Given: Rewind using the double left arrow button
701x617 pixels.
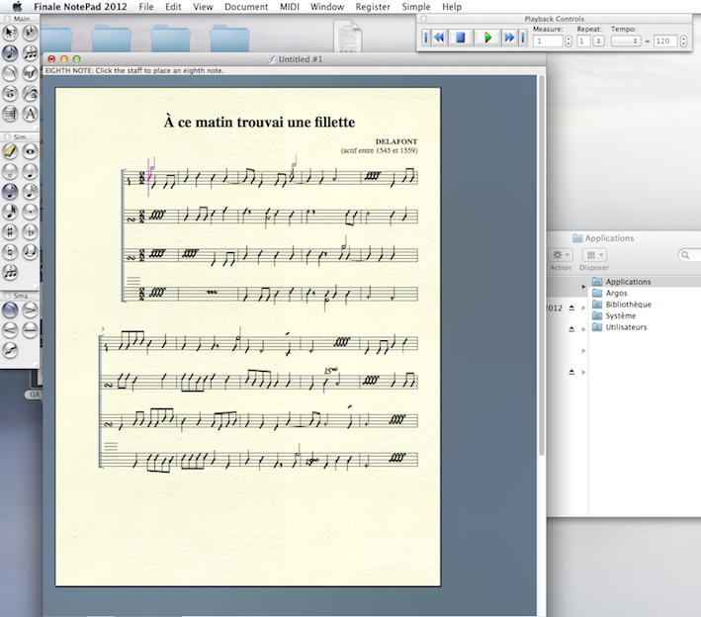Looking at the screenshot, I should pyautogui.click(x=437, y=38).
